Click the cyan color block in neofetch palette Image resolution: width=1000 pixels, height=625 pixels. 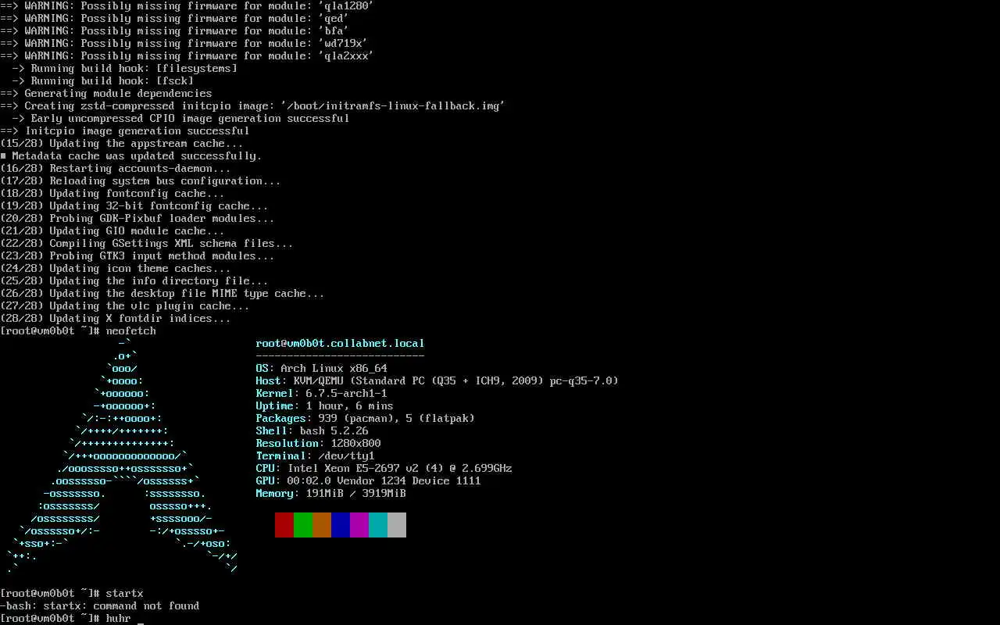378,525
